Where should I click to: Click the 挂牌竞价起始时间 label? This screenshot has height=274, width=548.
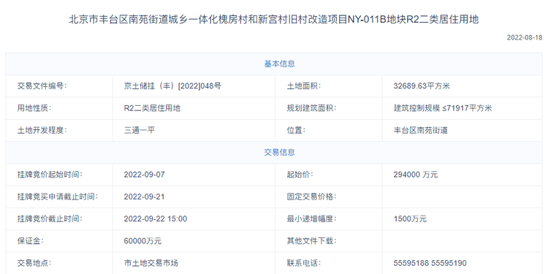(50, 175)
